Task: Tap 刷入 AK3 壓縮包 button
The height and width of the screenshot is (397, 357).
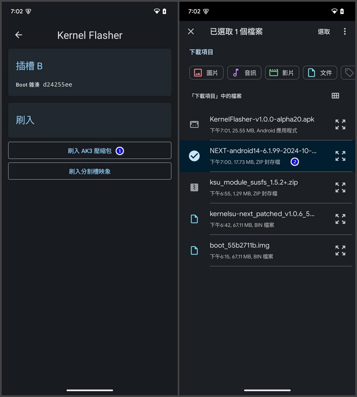Action: [90, 151]
